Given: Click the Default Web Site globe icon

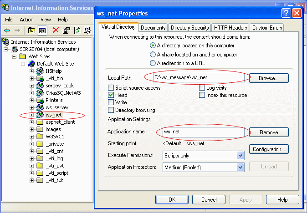Looking at the screenshot, I should click(x=31, y=64).
